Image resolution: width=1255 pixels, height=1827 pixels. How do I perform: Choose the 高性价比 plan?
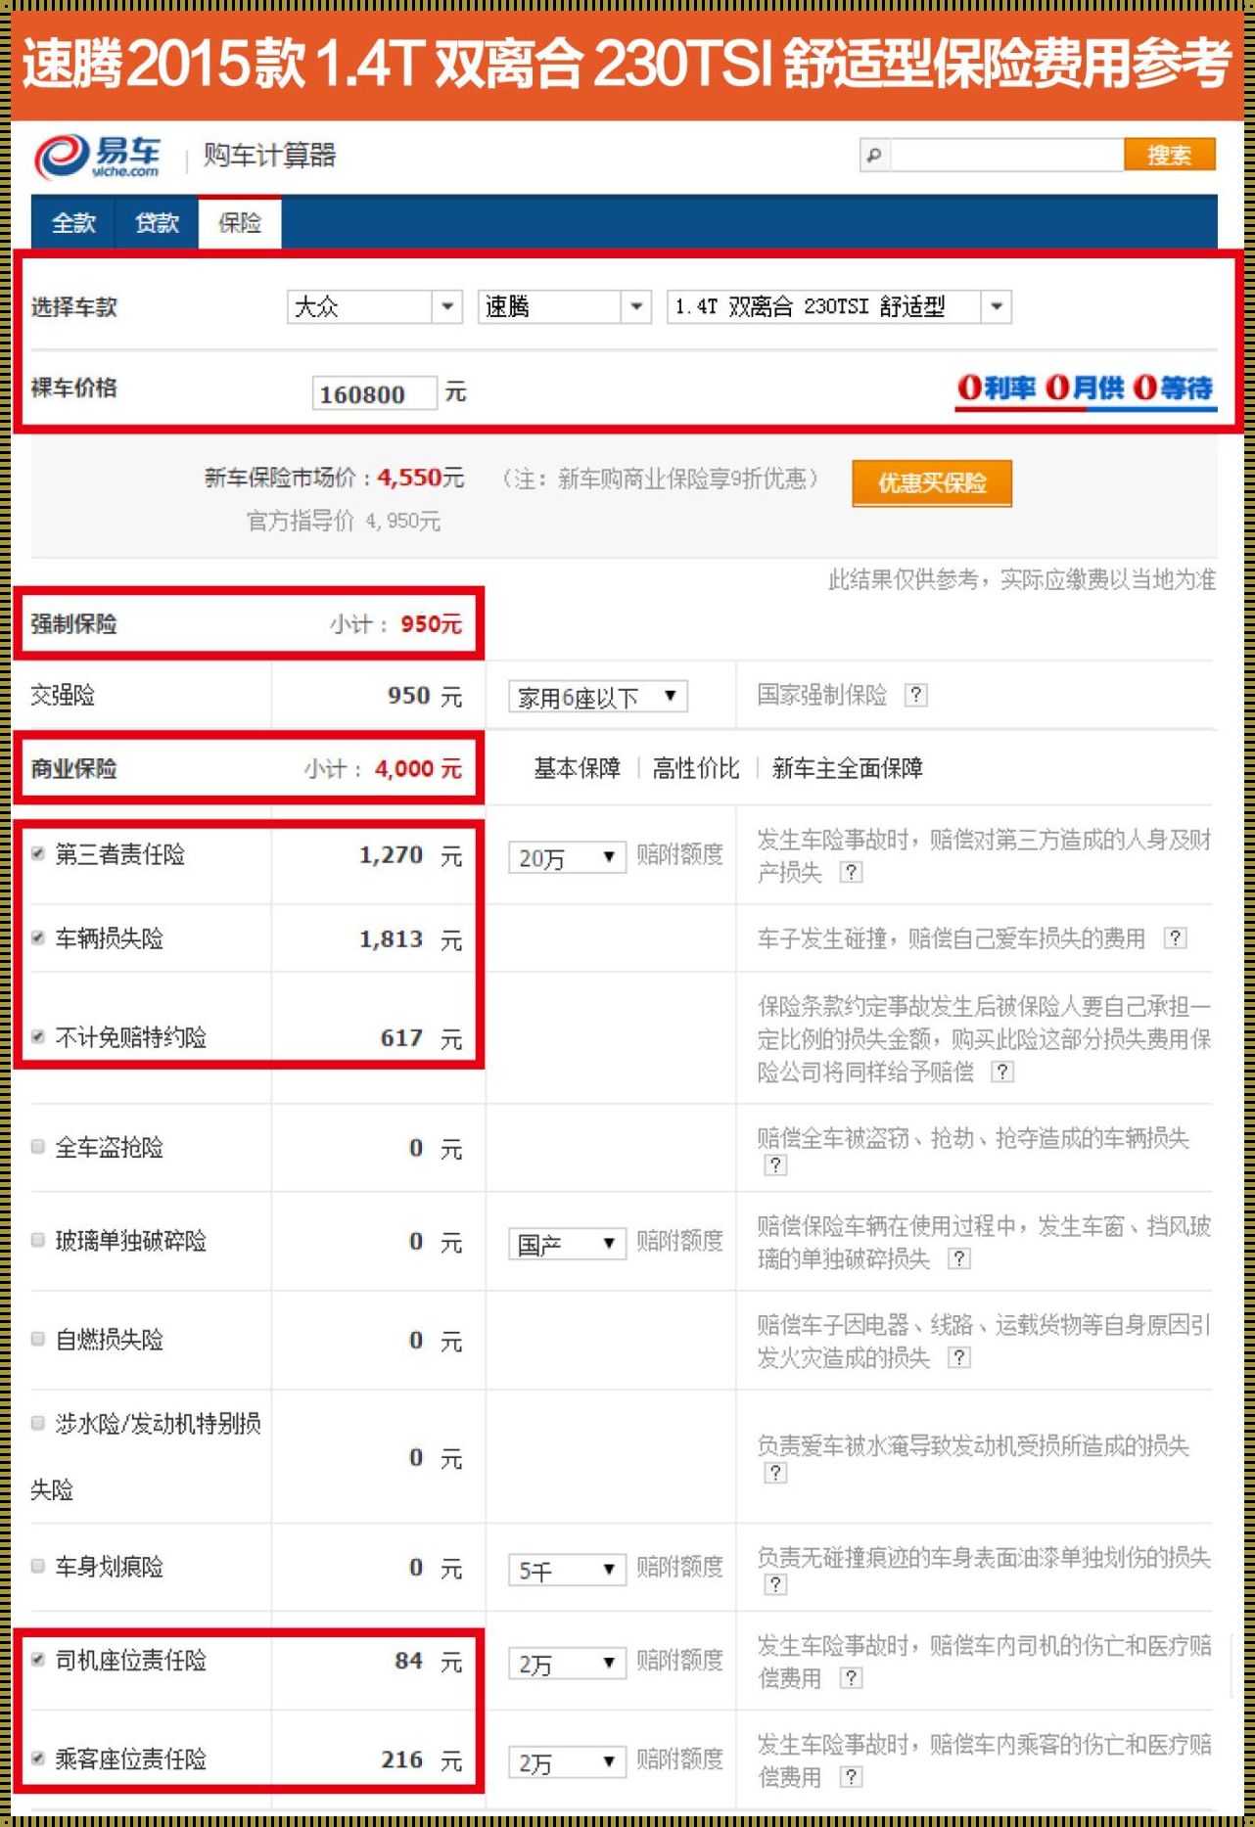pyautogui.click(x=696, y=768)
